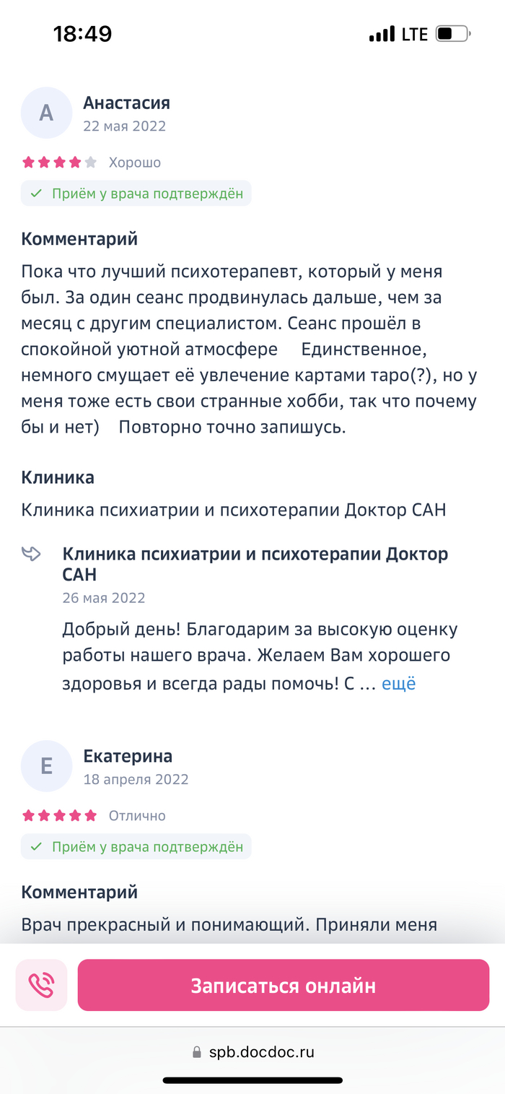Click Anastasia's confirmed appointment checkmark badge
The width and height of the screenshot is (505, 1094).
tap(136, 194)
